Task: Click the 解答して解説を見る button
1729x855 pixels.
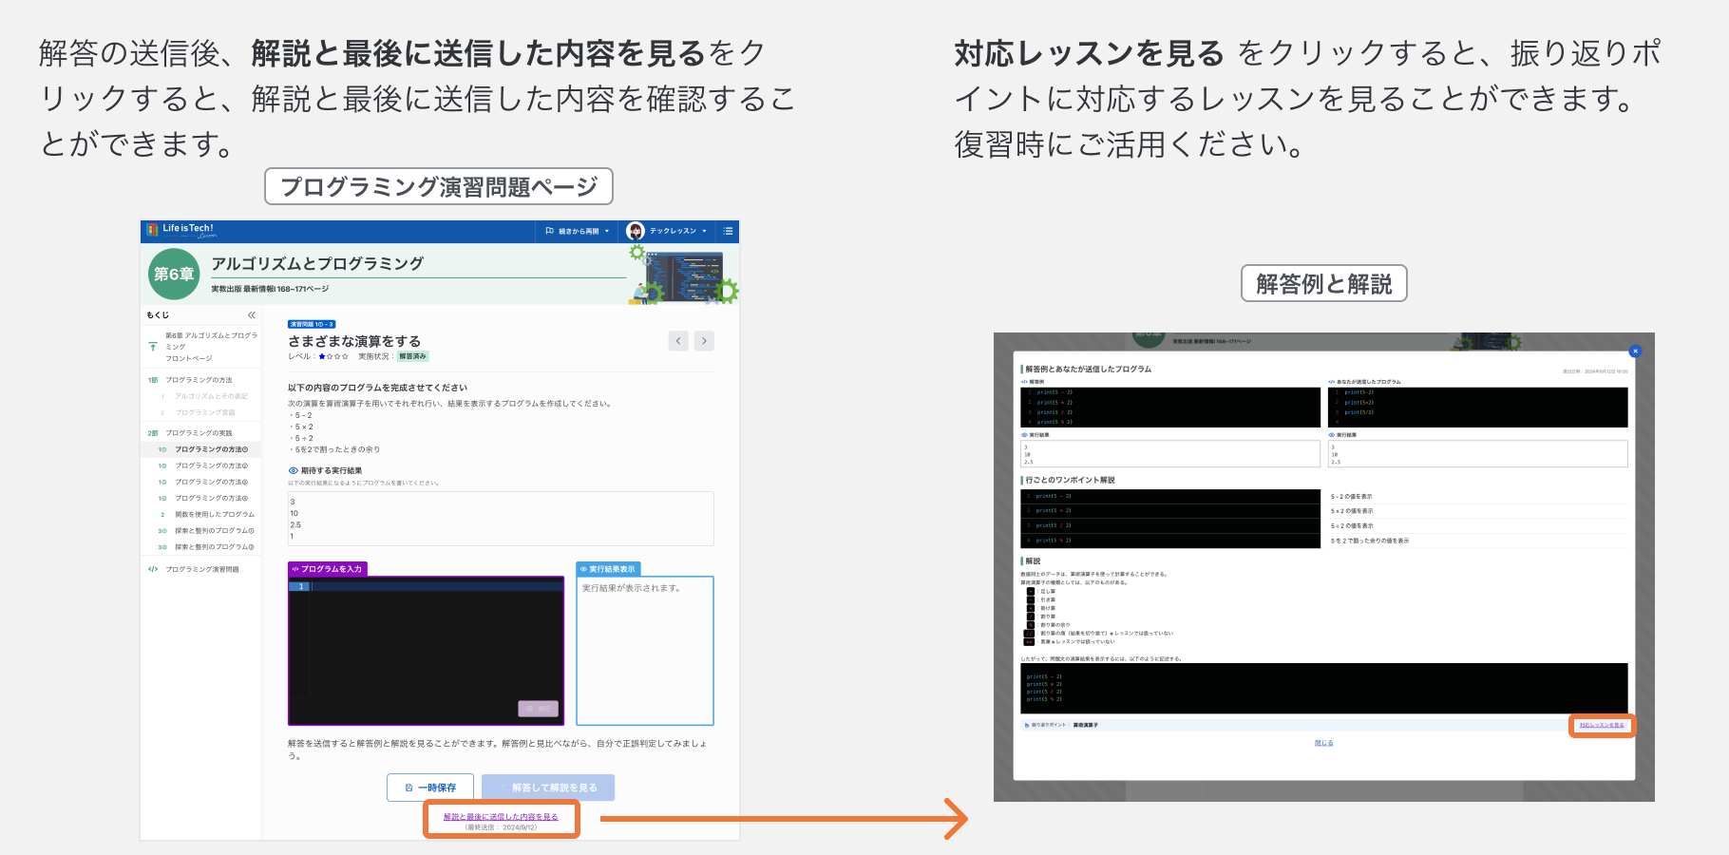Action: point(548,788)
